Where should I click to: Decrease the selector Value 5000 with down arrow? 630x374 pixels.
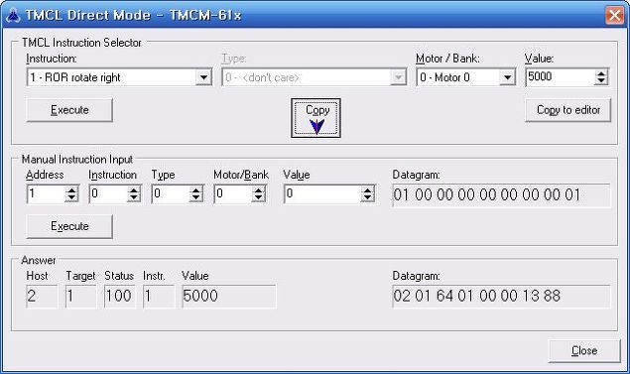point(601,81)
